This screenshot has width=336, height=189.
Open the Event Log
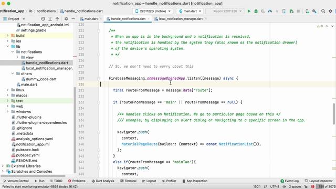click(289, 181)
